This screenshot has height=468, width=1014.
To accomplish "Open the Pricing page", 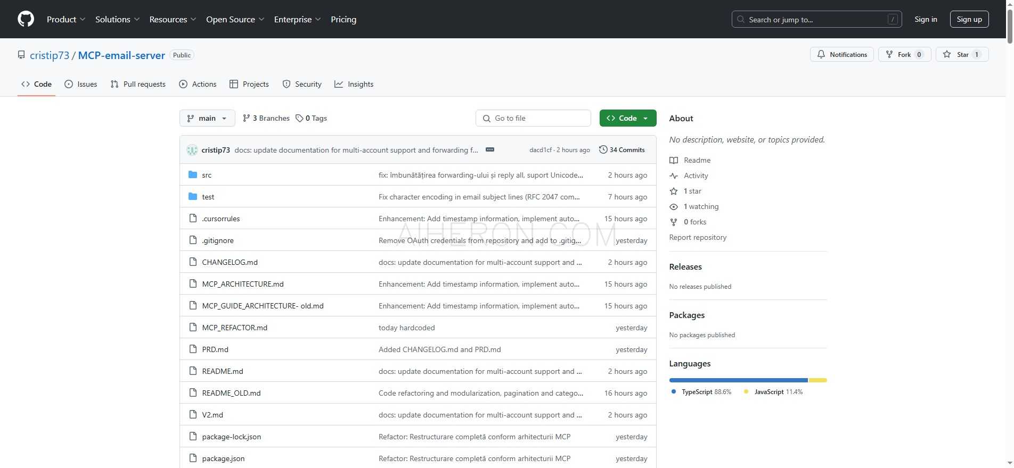I will [x=344, y=19].
